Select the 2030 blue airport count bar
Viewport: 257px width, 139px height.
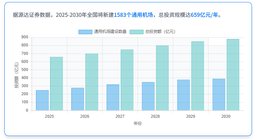pyautogui.click(x=219, y=95)
